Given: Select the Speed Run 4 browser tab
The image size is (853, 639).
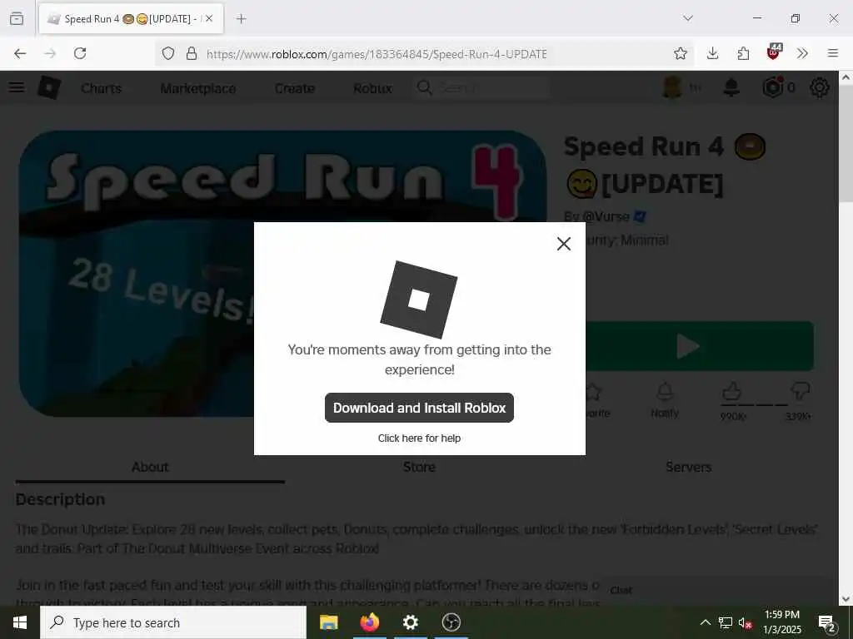Looking at the screenshot, I should [131, 18].
